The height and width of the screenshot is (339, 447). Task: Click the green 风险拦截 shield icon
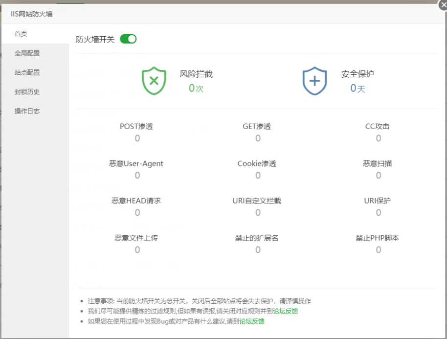154,81
